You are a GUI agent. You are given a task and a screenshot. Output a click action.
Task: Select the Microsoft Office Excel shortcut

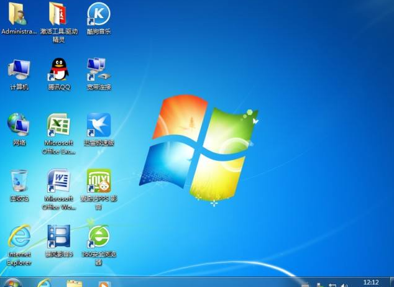tap(58, 126)
